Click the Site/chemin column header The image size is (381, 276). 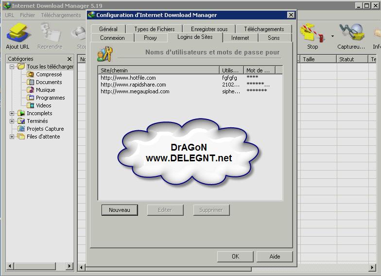point(158,70)
